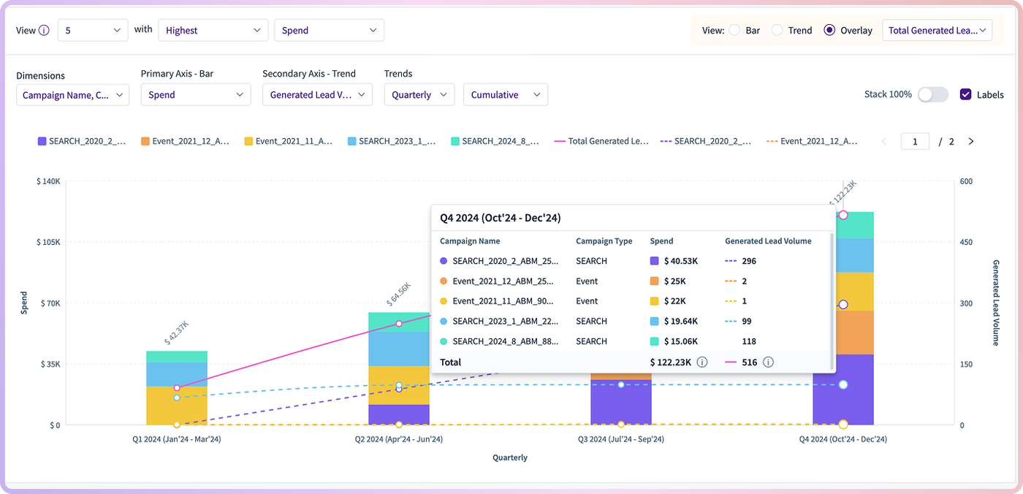Toggle SEARCH_2020_2 purple legend item

pos(82,141)
